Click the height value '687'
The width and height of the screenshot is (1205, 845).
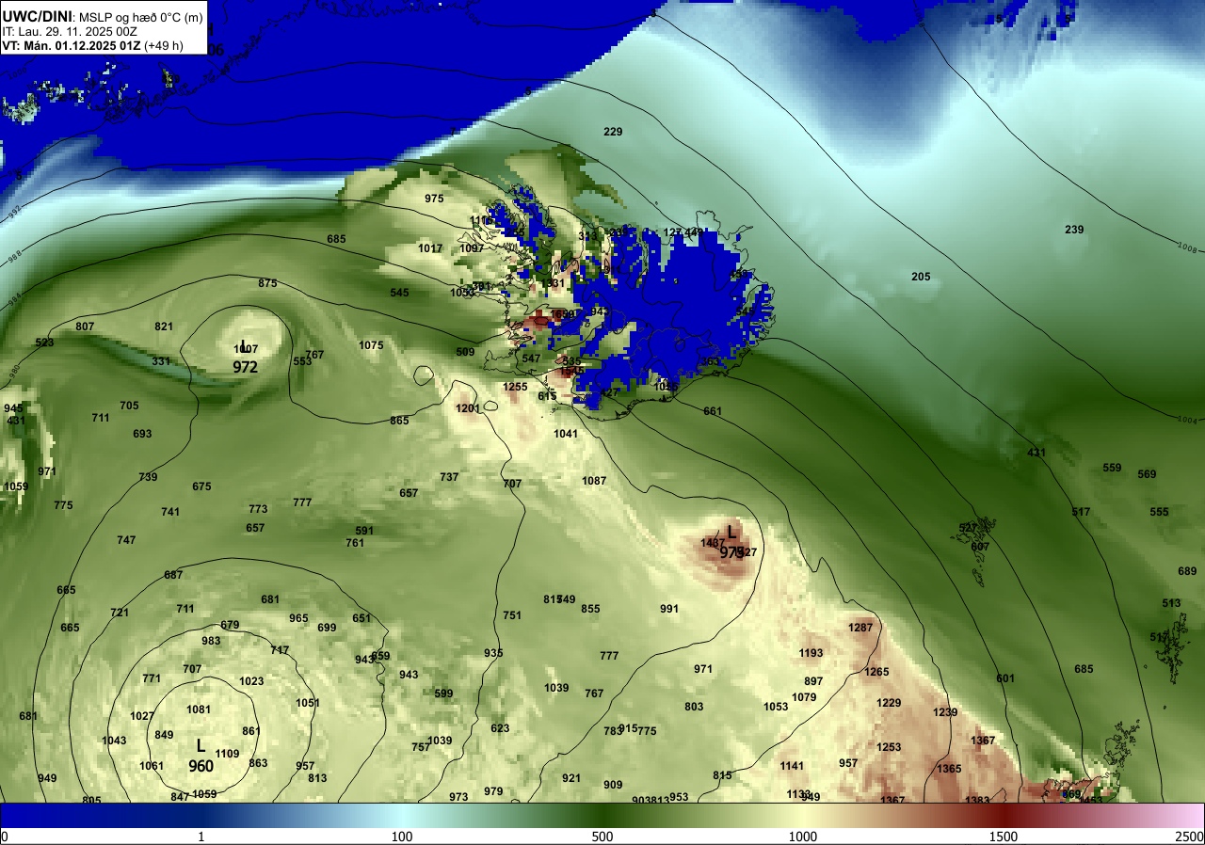[x=173, y=575]
